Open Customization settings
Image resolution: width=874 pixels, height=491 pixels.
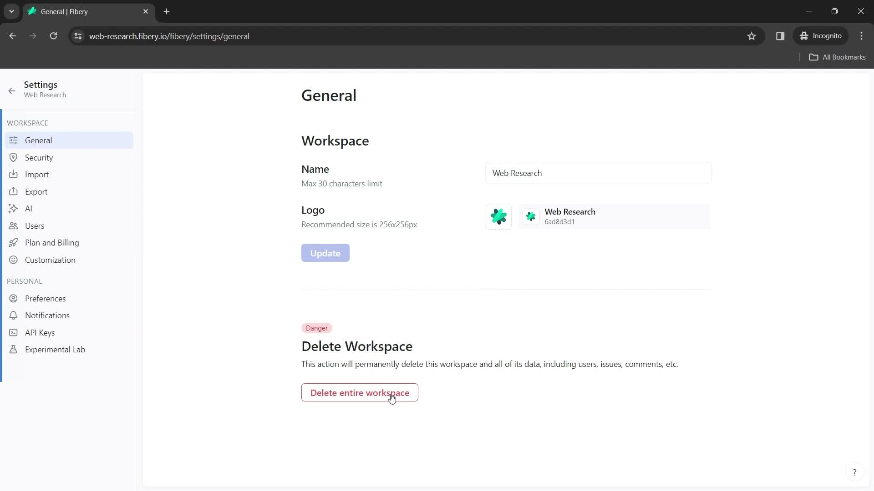pyautogui.click(x=69, y=260)
